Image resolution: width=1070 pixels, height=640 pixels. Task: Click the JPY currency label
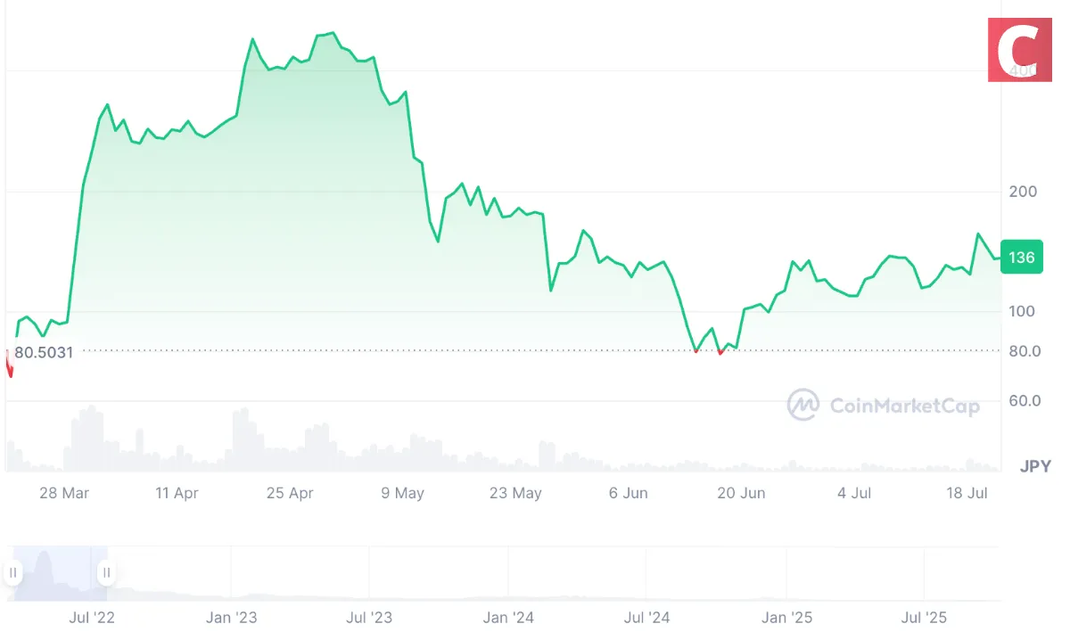[x=1035, y=466]
